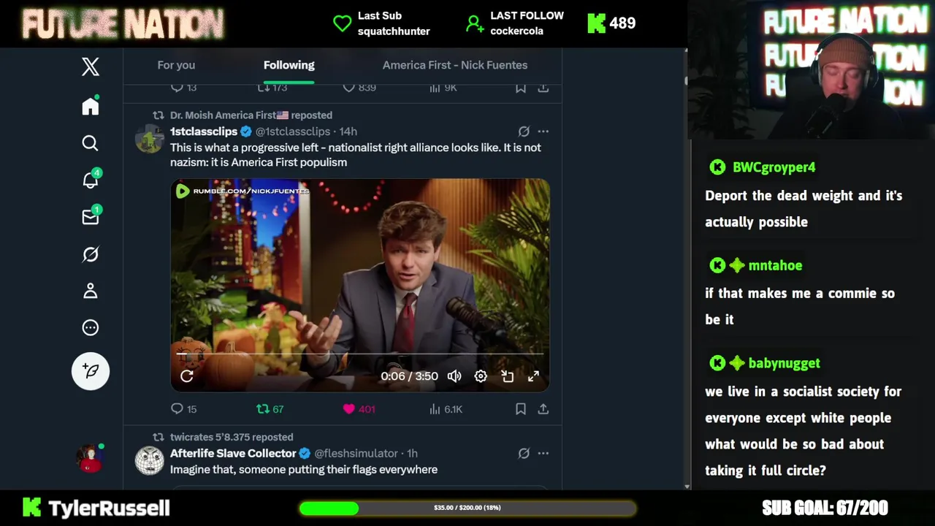Undo repost on post with 67 reposts
Viewport: 935px width, 526px height.
tap(270, 409)
